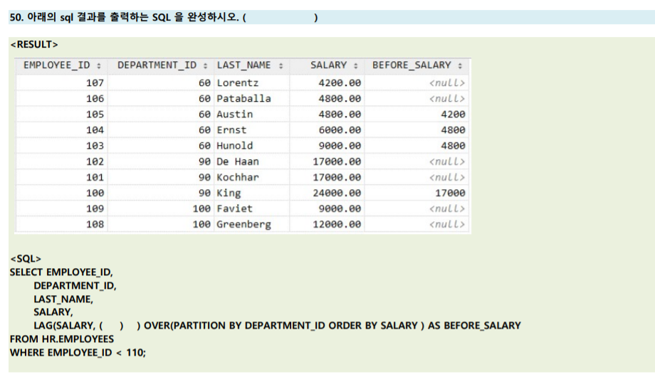655x377 pixels.
Task: Select the Greenberg last name cell
Action: coord(251,224)
